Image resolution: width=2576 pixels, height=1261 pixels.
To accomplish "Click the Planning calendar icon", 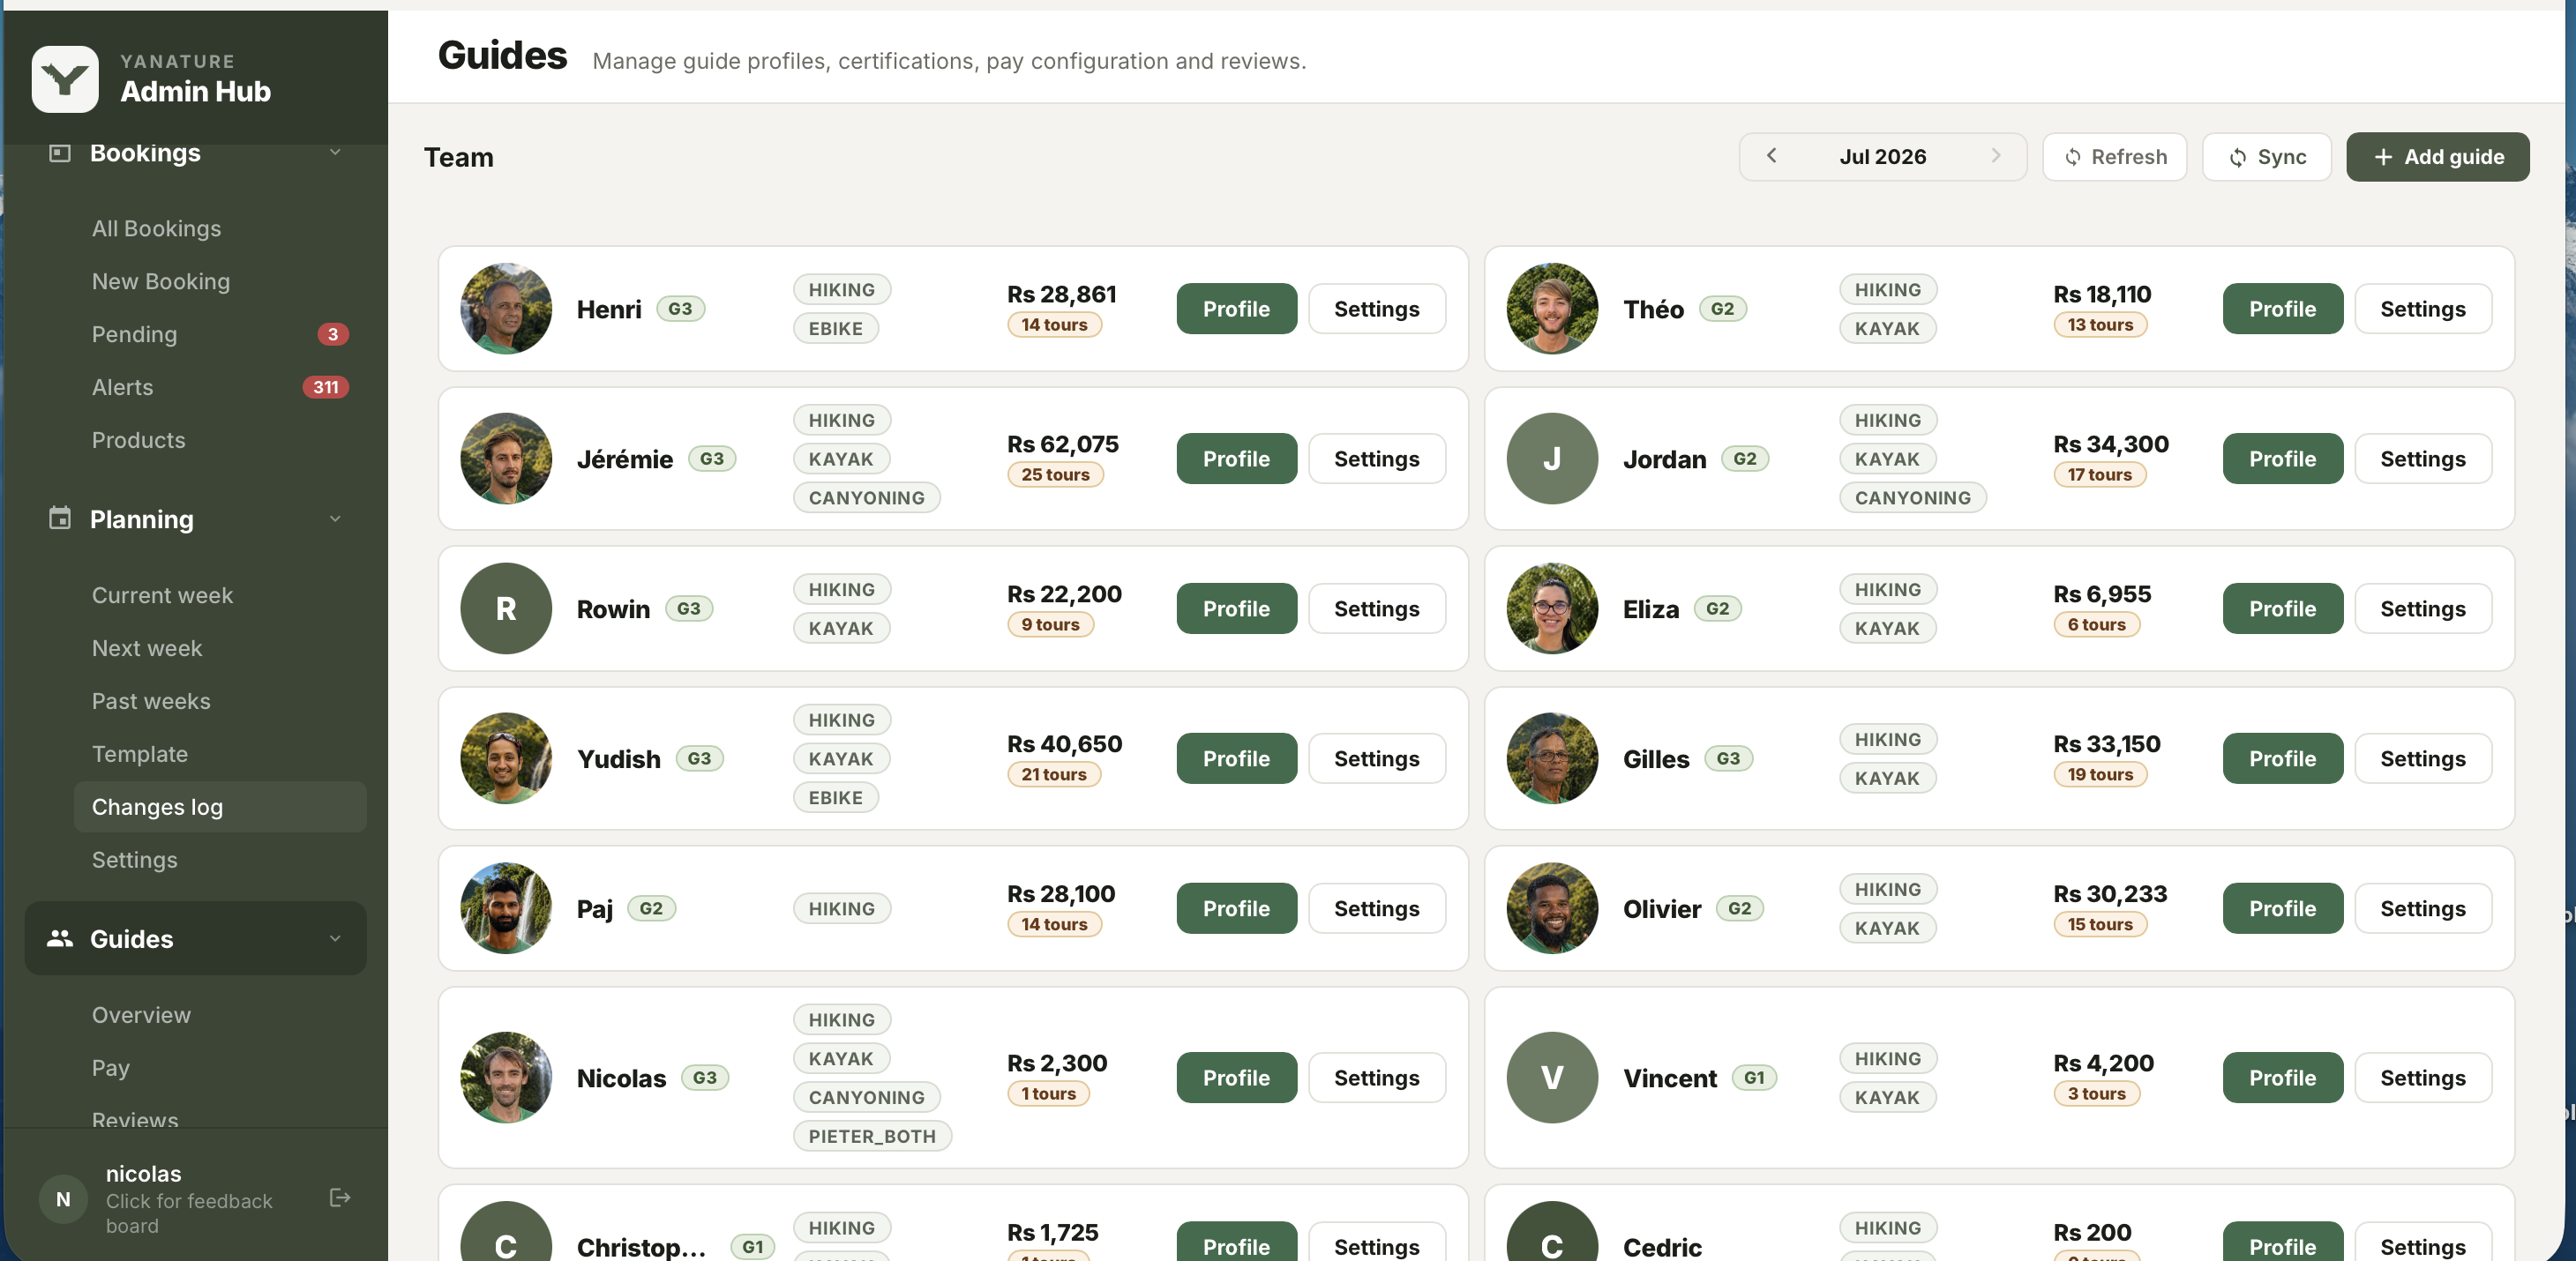I will point(60,518).
